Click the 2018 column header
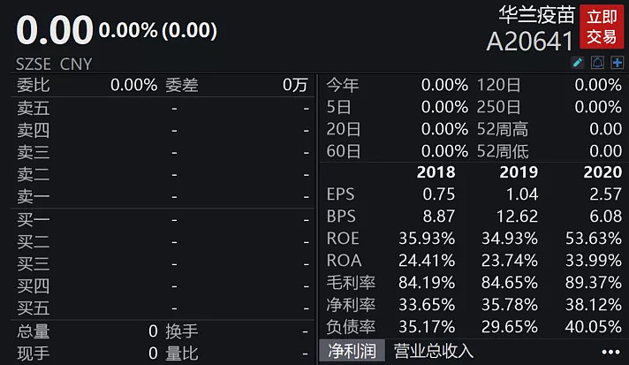This screenshot has height=365, width=629. click(436, 172)
